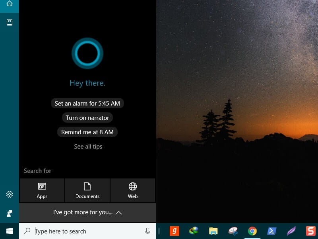Choose 'Remind me at 8 AM' suggestion
The height and width of the screenshot is (239, 318).
click(x=87, y=132)
